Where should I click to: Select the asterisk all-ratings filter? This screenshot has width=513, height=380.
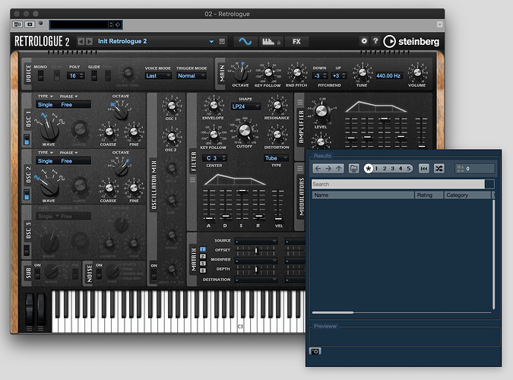(x=369, y=169)
